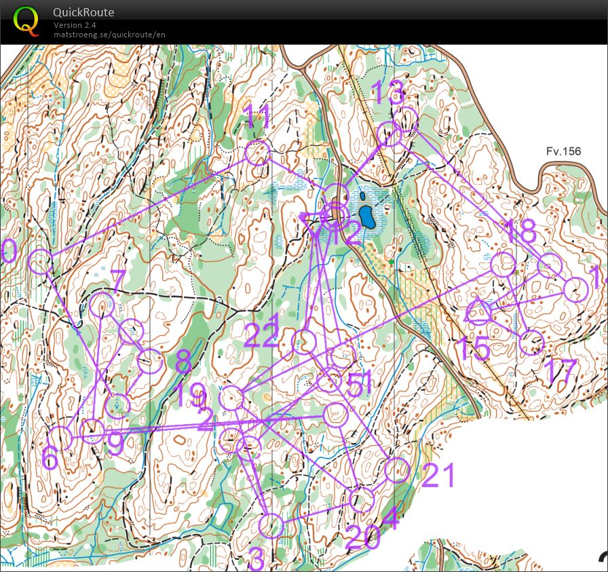608x572 pixels.
Task: Click the triangle marker at control 15
Action: pyautogui.click(x=479, y=312)
